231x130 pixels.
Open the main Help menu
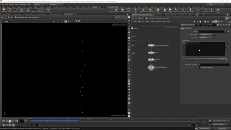coord(29,4)
